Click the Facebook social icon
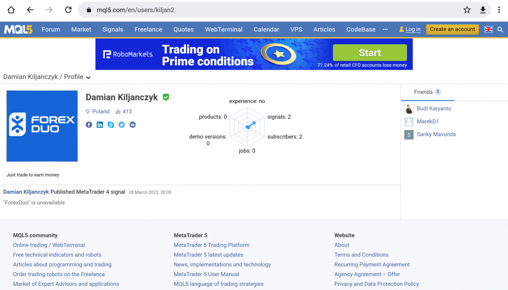This screenshot has width=508, height=290. 89,125
